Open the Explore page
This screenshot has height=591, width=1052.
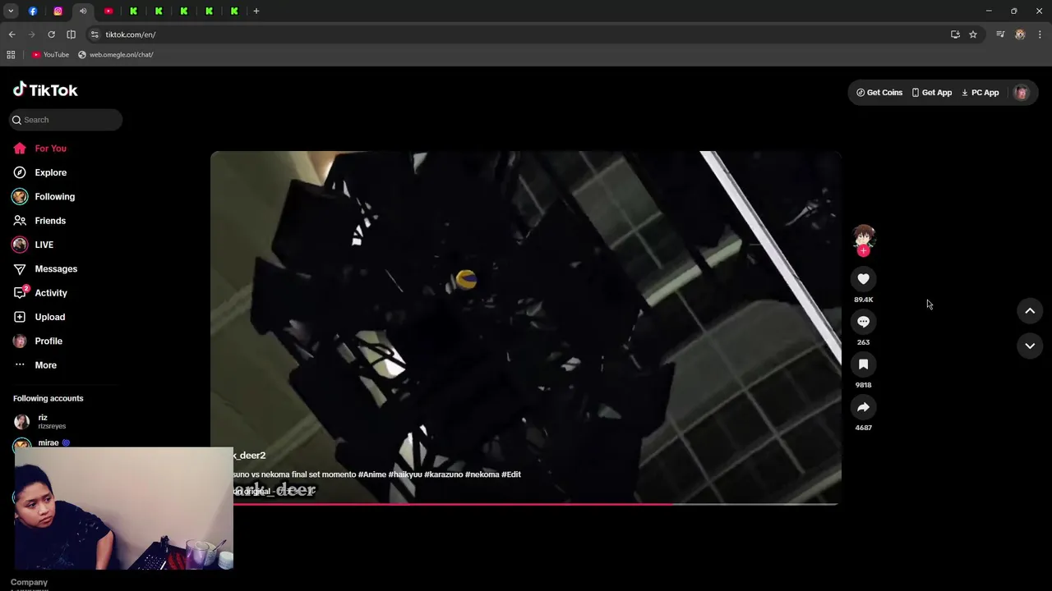pyautogui.click(x=39, y=172)
